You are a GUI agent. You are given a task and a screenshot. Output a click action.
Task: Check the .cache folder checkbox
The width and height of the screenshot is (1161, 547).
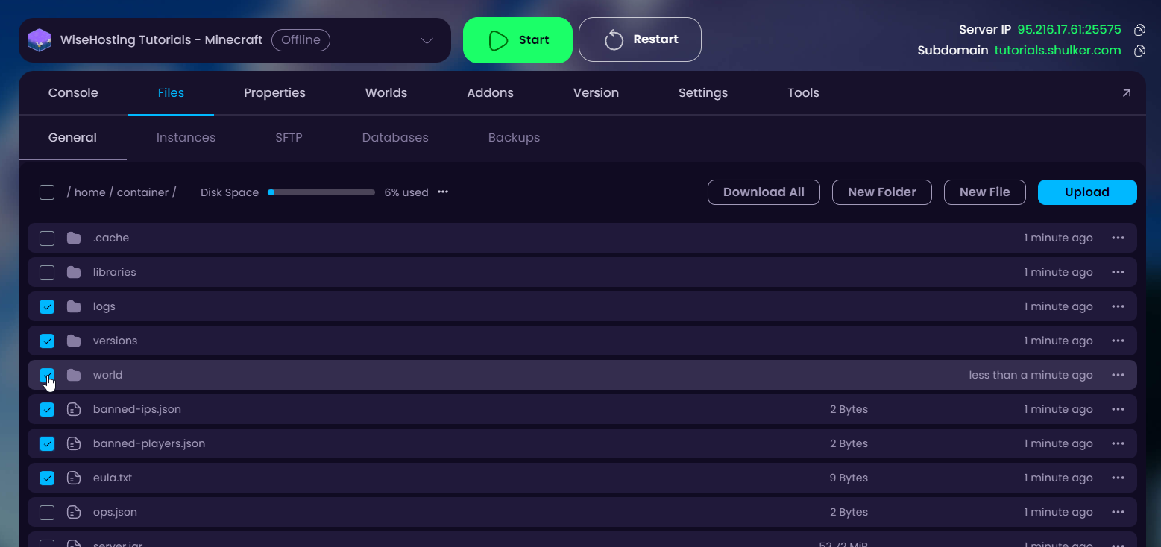tap(47, 238)
